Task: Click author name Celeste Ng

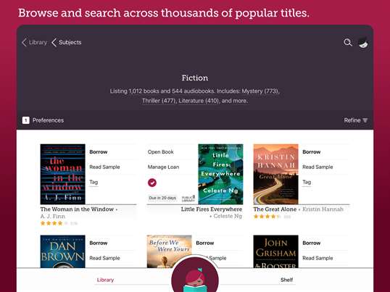Action: tap(228, 216)
